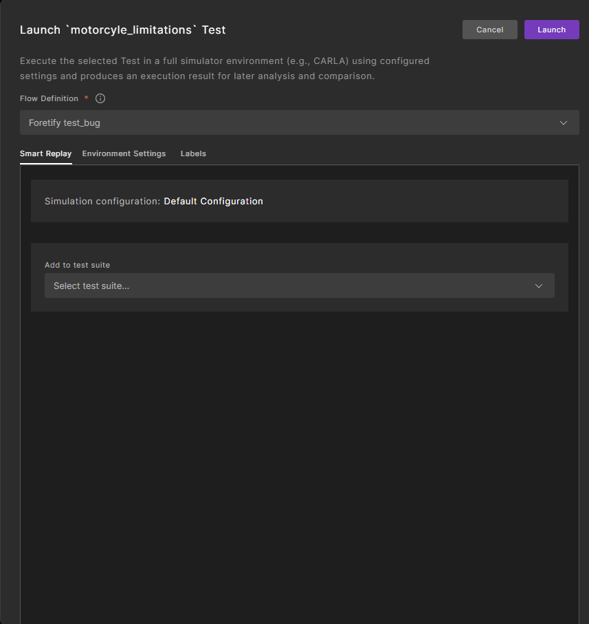Click the Add to test suite label
The width and height of the screenshot is (589, 624).
click(77, 265)
